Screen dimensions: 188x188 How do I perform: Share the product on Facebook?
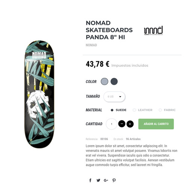click(90, 180)
